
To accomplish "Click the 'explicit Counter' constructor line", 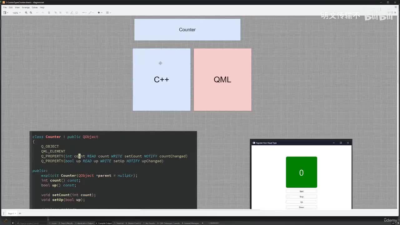I will 89,176.
